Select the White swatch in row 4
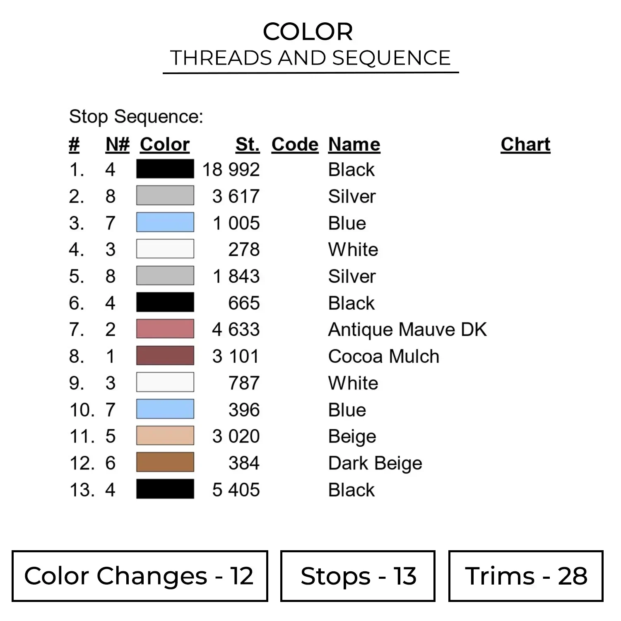This screenshot has height=621, width=621. (165, 249)
